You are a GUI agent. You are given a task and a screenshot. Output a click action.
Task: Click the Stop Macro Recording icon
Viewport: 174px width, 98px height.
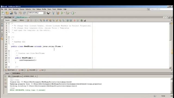(78, 20)
